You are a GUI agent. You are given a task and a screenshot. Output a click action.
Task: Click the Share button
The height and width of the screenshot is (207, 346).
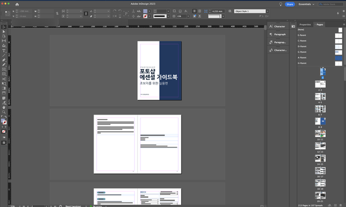pyautogui.click(x=289, y=4)
